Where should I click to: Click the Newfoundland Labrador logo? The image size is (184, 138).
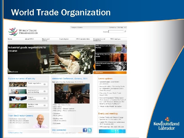[x=166, y=124]
